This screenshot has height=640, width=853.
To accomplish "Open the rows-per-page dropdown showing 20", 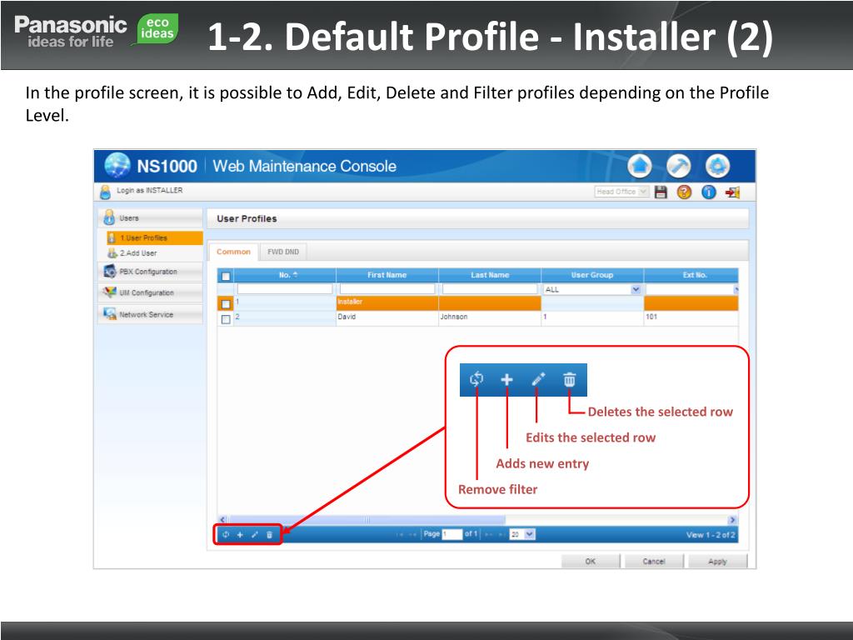I will [x=522, y=534].
